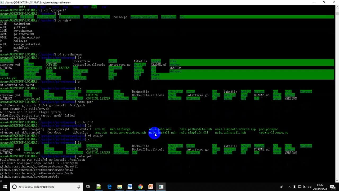Switch to Microsoft Word on taskbar
339x191 pixels.
coord(130,187)
